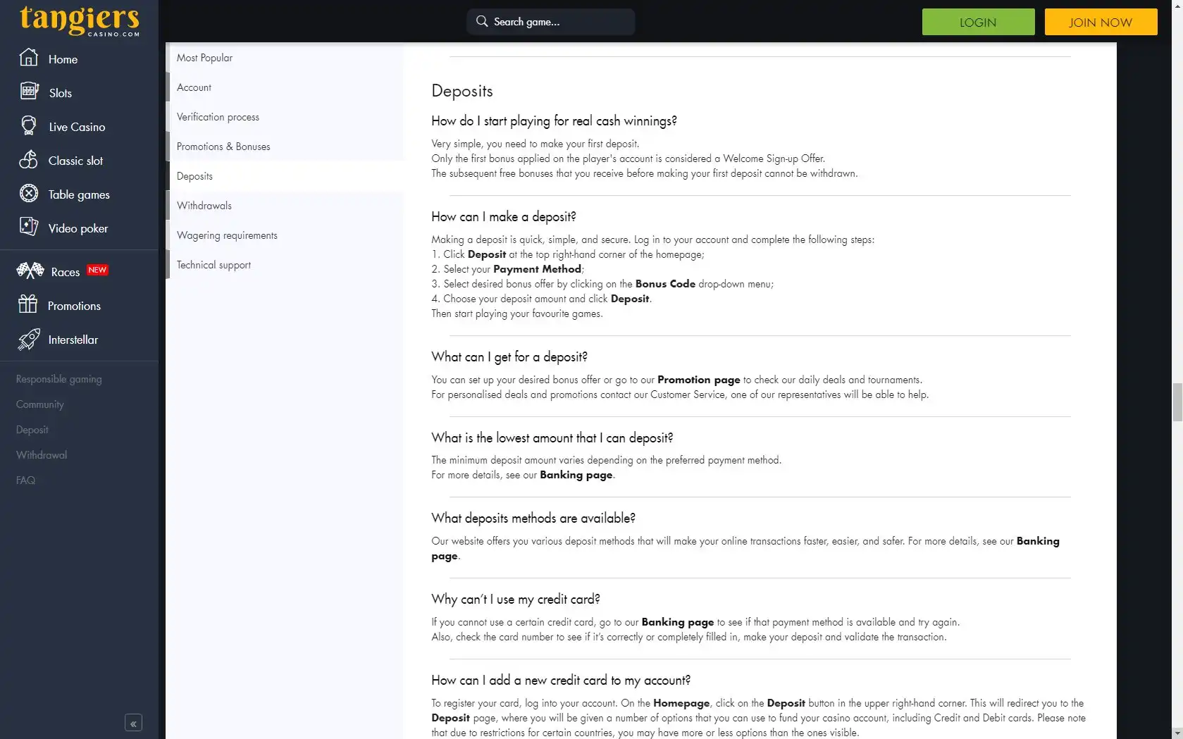Select the Classic slot cherries icon
Image resolution: width=1183 pixels, height=739 pixels.
click(29, 160)
